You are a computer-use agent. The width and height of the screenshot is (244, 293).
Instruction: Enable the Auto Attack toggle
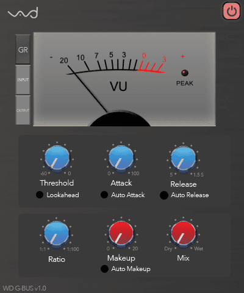pos(104,195)
